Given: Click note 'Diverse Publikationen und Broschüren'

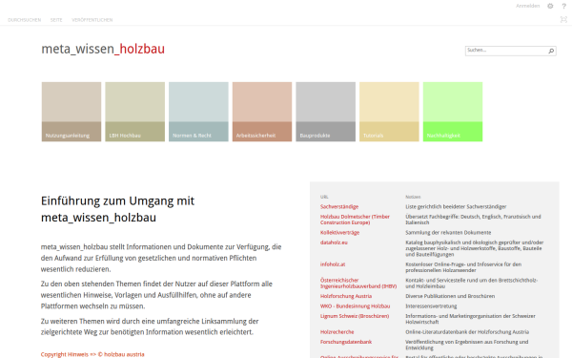Looking at the screenshot, I should point(450,296).
